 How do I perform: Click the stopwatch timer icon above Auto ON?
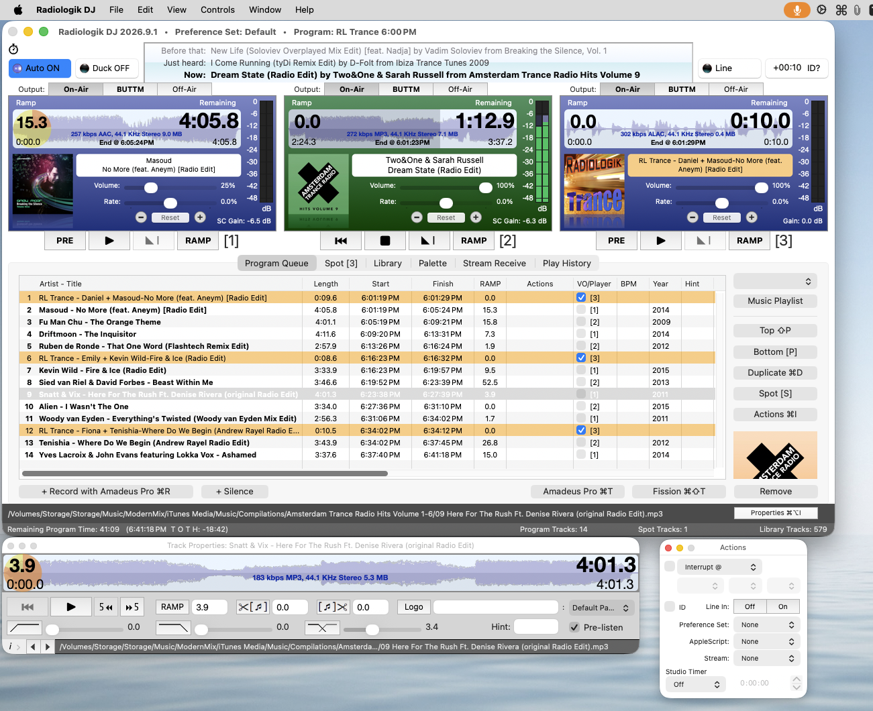point(13,49)
